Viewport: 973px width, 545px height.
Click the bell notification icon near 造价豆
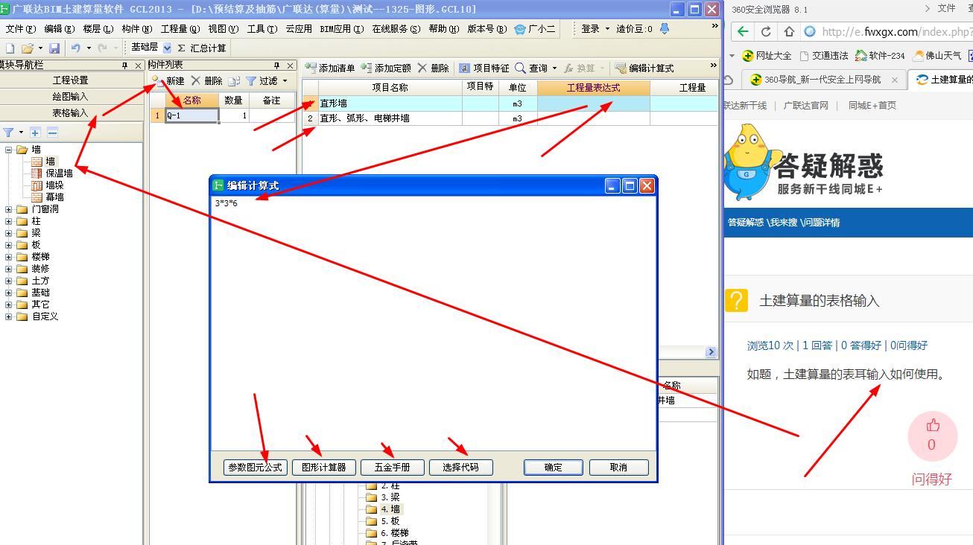pyautogui.click(x=665, y=28)
